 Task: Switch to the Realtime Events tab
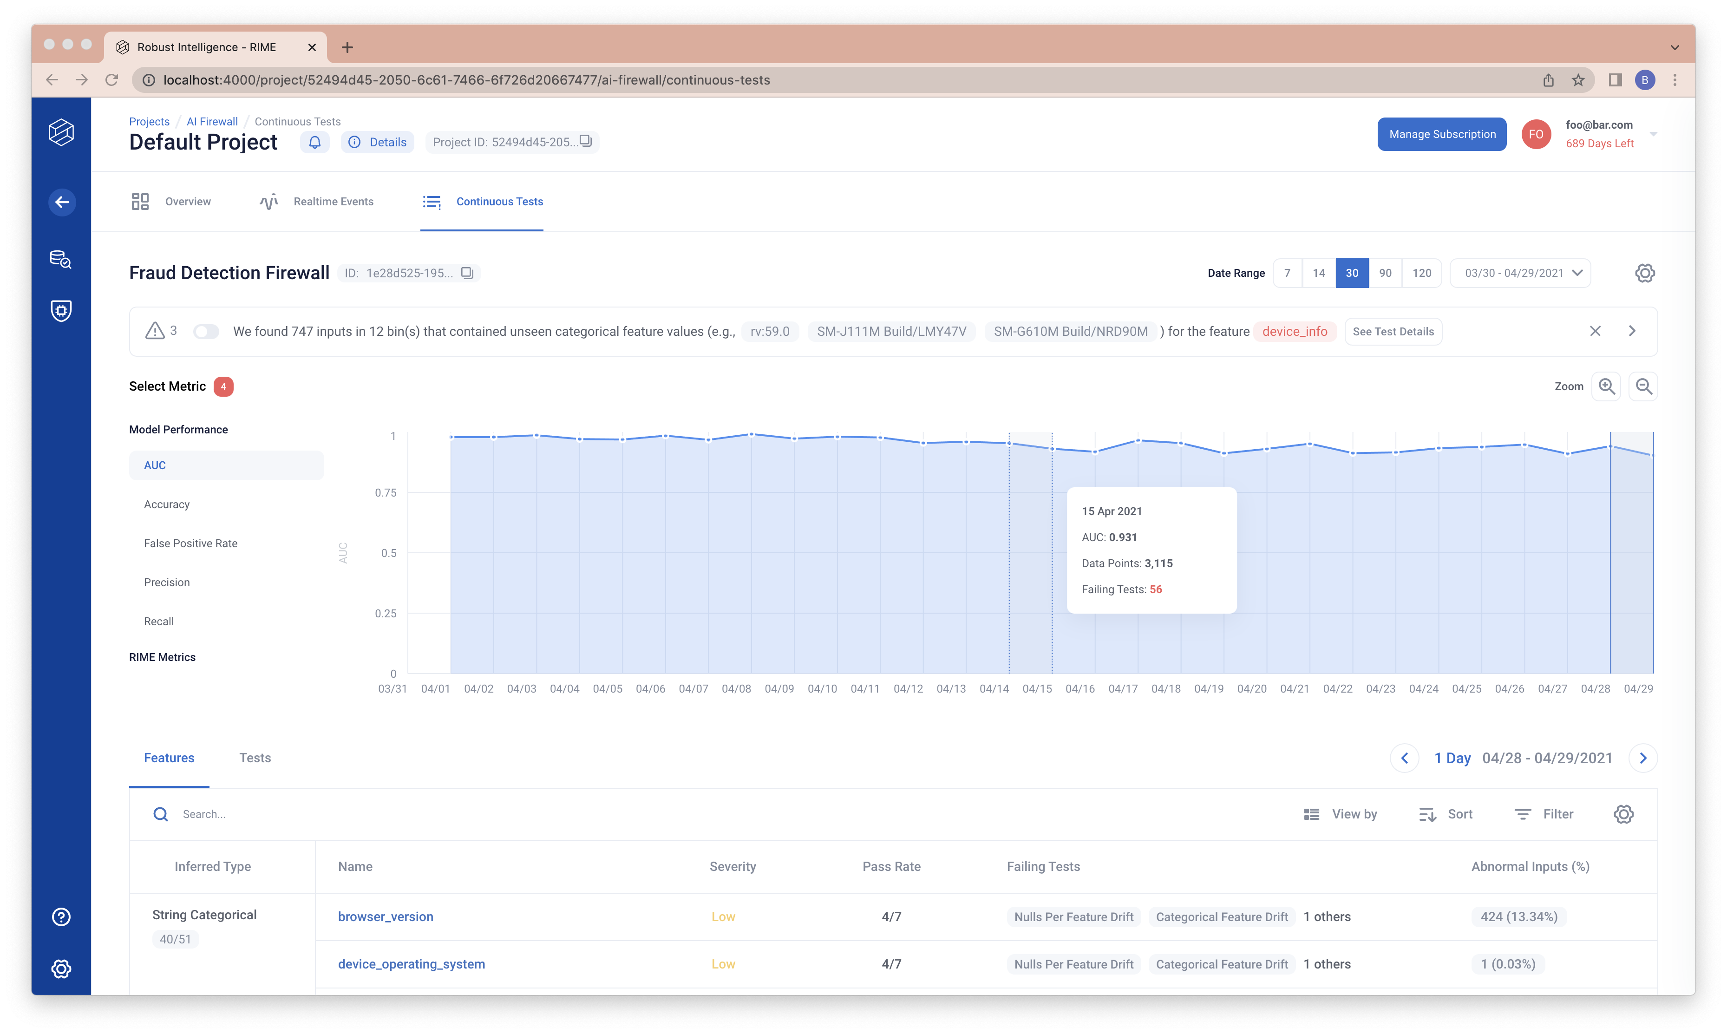316,202
